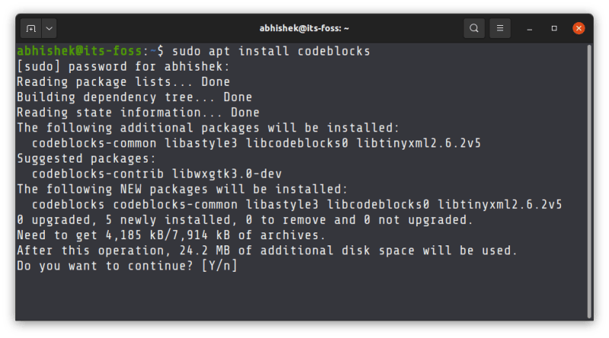Maximize the terminal window

tap(555, 28)
